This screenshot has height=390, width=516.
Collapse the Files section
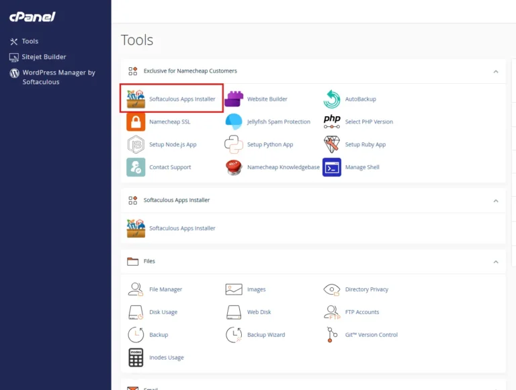[x=496, y=261]
